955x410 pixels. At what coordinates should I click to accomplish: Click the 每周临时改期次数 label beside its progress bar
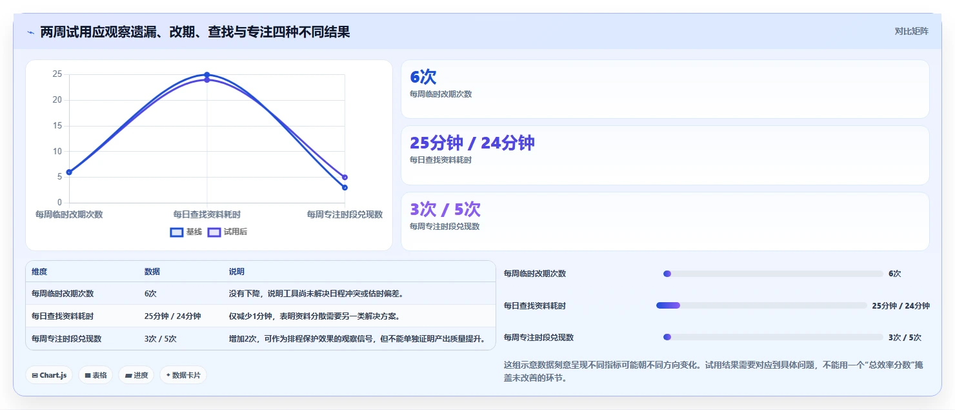coord(535,274)
